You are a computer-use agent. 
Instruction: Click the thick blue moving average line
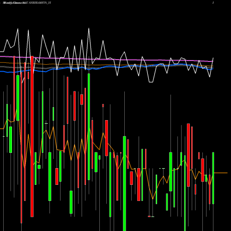[106, 67]
